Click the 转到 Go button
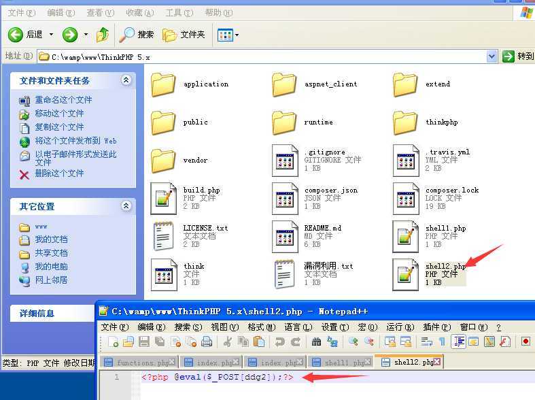 pos(518,56)
